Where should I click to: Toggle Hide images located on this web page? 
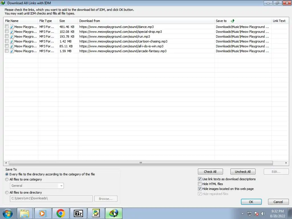pyautogui.click(x=200, y=189)
